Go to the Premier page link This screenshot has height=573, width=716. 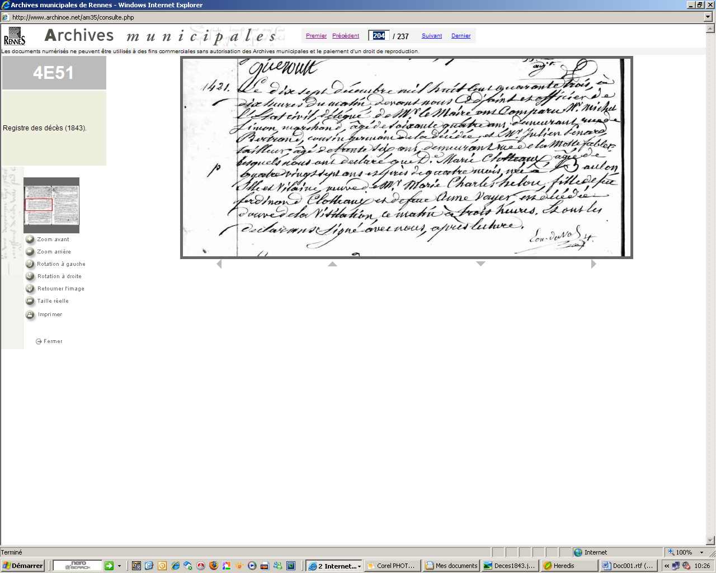point(316,36)
